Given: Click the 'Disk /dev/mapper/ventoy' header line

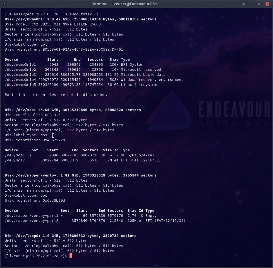Looking at the screenshot, I should tap(80, 175).
